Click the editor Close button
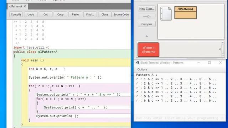 (x=105, y=15)
